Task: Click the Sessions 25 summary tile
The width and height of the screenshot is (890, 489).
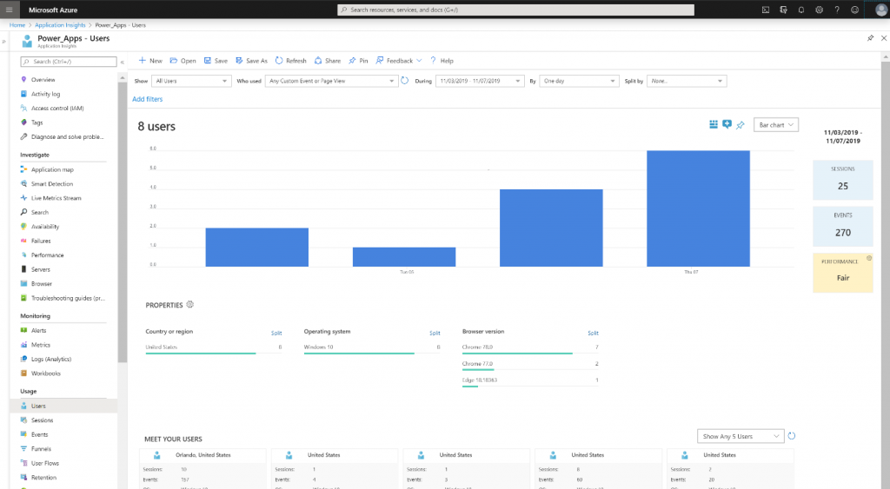Action: coord(843,181)
